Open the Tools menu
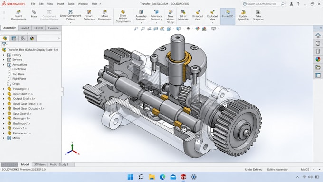 pyautogui.click(x=71, y=4)
